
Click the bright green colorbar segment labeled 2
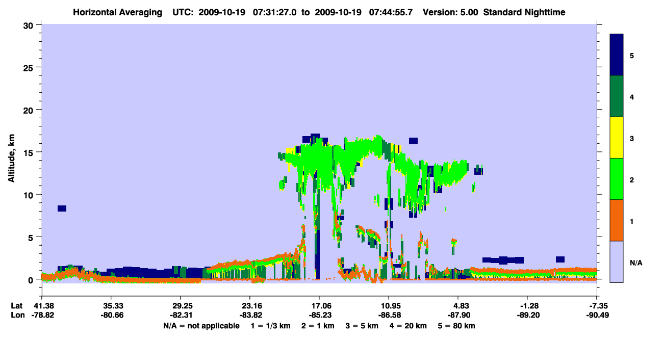tap(617, 179)
